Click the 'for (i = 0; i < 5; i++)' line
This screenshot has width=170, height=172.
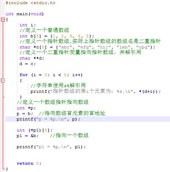pos(51,75)
